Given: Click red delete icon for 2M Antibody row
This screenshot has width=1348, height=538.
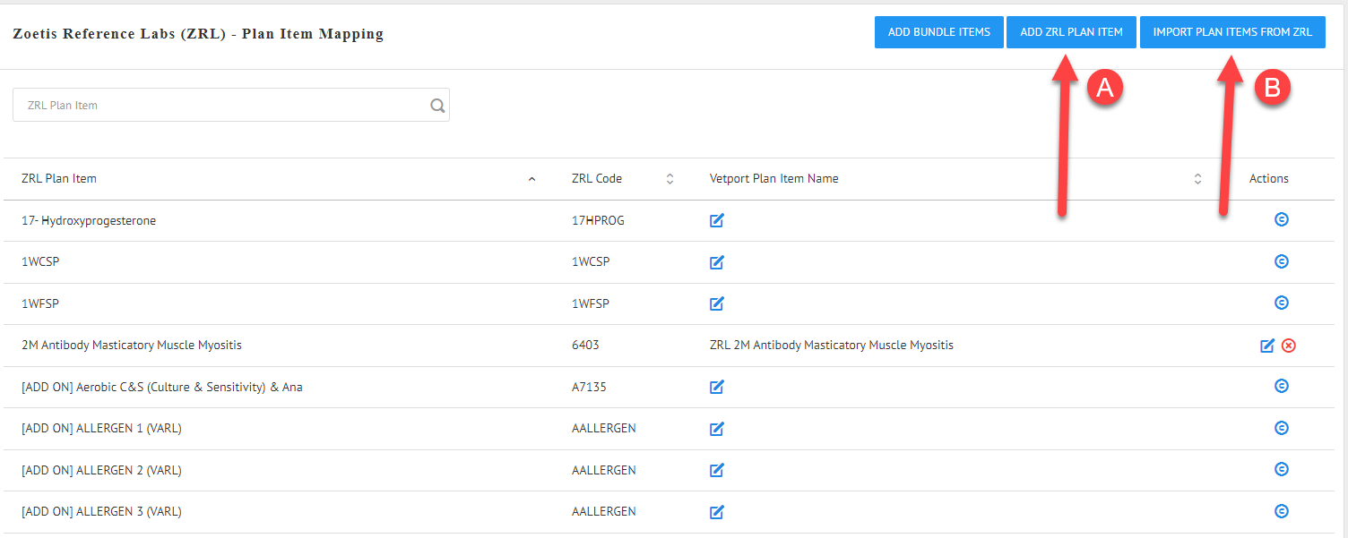Looking at the screenshot, I should pyautogui.click(x=1289, y=346).
